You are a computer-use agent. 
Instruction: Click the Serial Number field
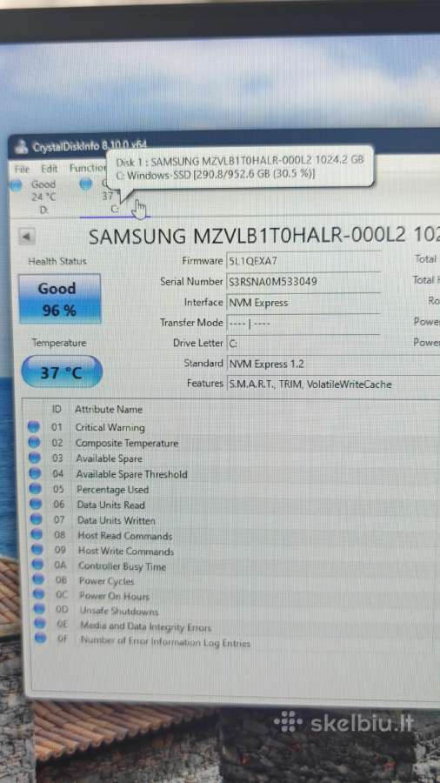pos(303,282)
